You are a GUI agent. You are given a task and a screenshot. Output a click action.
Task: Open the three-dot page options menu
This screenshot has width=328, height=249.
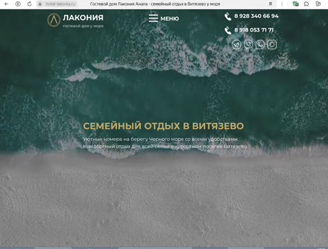click(282, 4)
